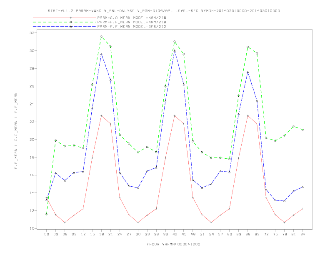Click y-axis tick label 14
Image resolution: width=330 pixels, height=255 pixels.
tap(32, 193)
